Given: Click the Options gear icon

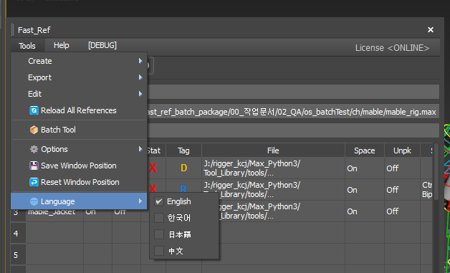Looking at the screenshot, I should point(34,149).
